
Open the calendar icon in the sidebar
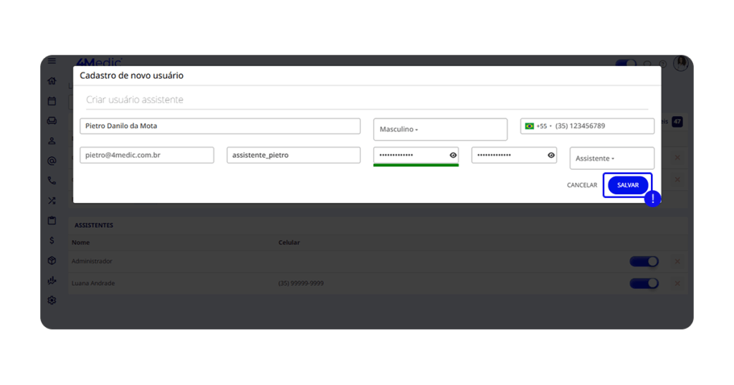point(52,101)
